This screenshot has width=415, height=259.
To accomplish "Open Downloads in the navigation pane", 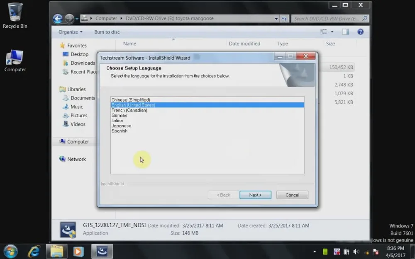I will [x=79, y=63].
